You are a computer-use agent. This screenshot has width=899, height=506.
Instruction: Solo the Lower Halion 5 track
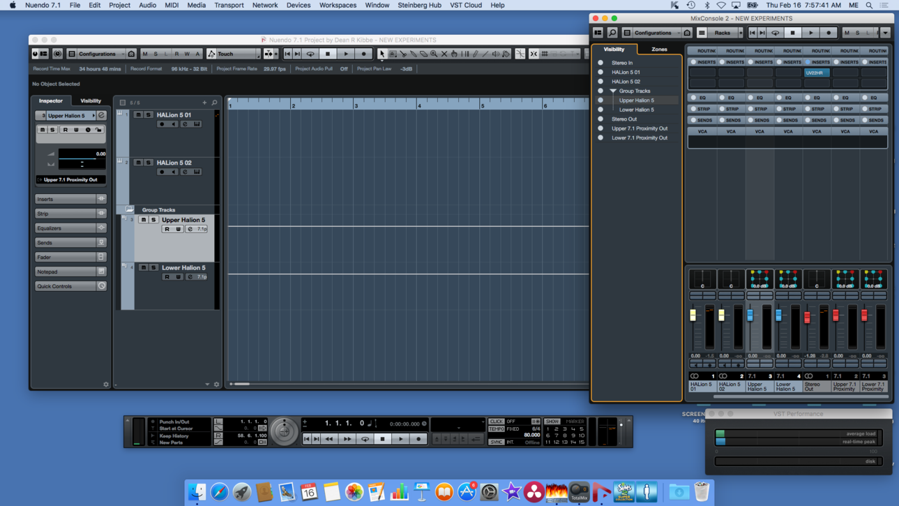[x=153, y=267]
